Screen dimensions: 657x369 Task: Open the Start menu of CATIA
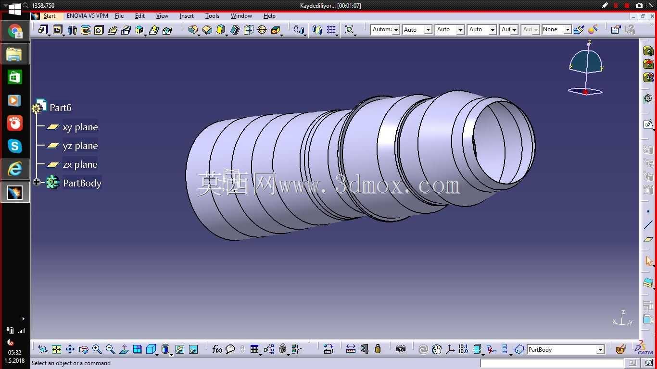(x=50, y=16)
